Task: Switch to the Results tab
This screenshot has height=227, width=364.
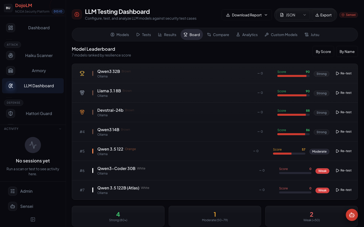Action: click(x=167, y=35)
